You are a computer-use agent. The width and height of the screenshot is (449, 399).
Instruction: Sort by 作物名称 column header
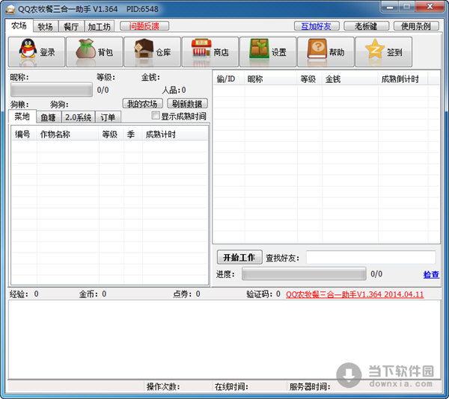[x=68, y=134]
